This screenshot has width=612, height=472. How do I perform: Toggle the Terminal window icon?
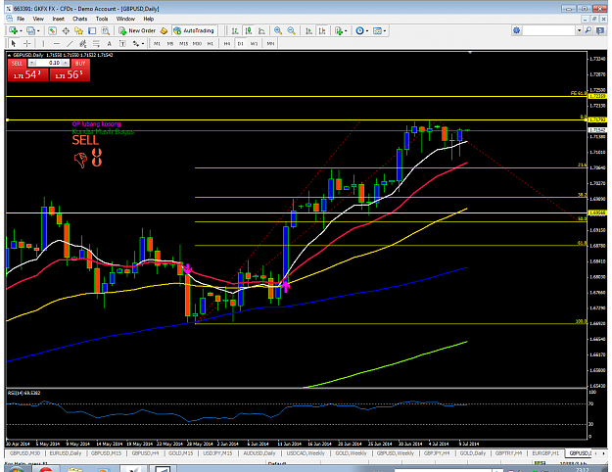[92, 30]
